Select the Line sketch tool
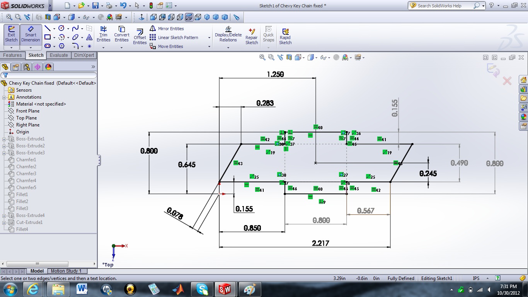The width and height of the screenshot is (528, 297). pos(48,28)
